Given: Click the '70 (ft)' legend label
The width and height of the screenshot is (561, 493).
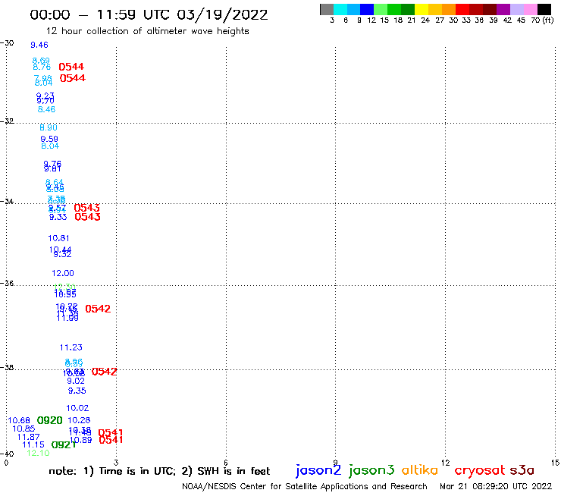Looking at the screenshot, I should tap(542, 20).
